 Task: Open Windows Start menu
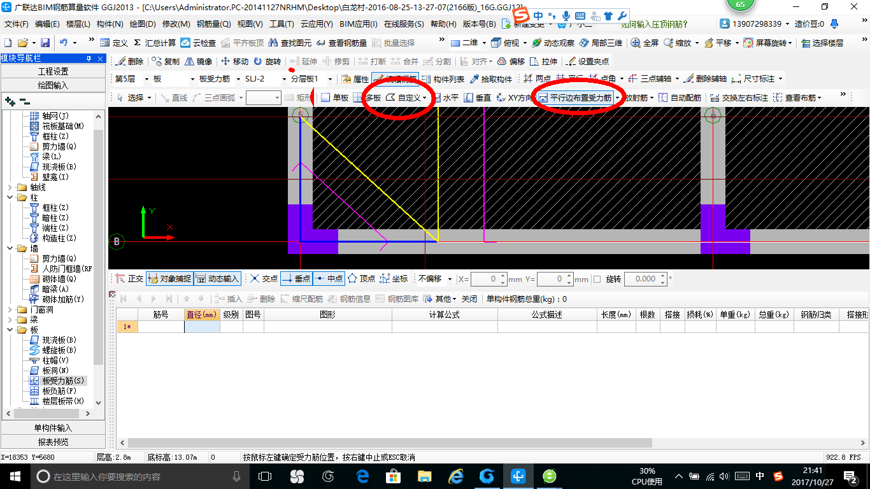click(15, 476)
